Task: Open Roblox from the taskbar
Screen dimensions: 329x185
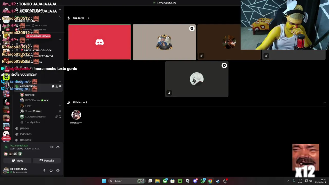Action: (x=188, y=181)
